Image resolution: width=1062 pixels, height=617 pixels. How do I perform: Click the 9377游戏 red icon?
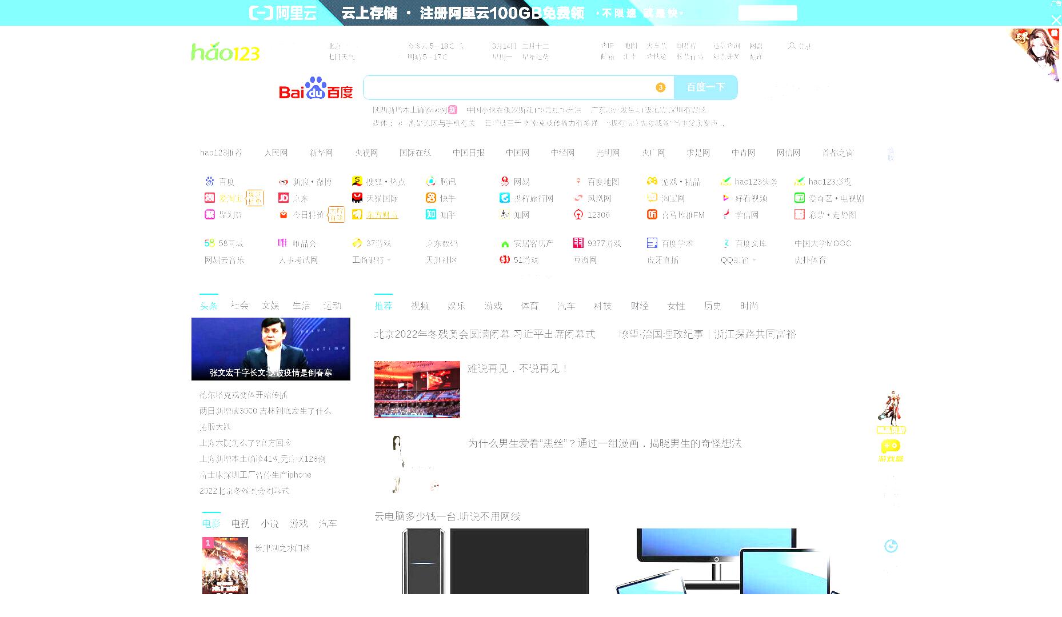[578, 243]
